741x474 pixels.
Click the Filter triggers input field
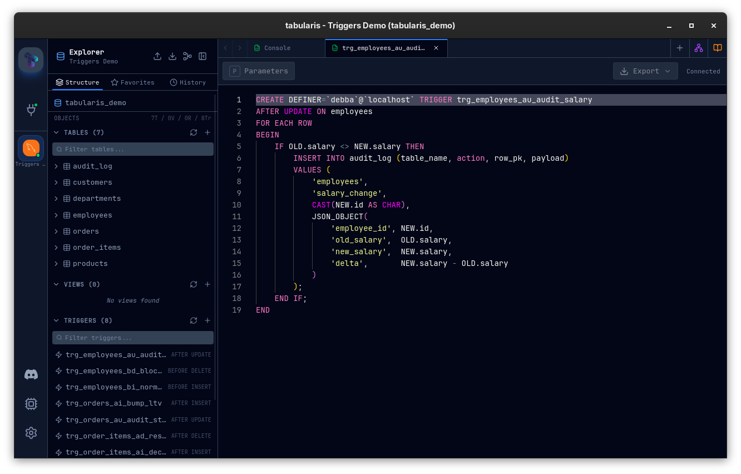133,338
